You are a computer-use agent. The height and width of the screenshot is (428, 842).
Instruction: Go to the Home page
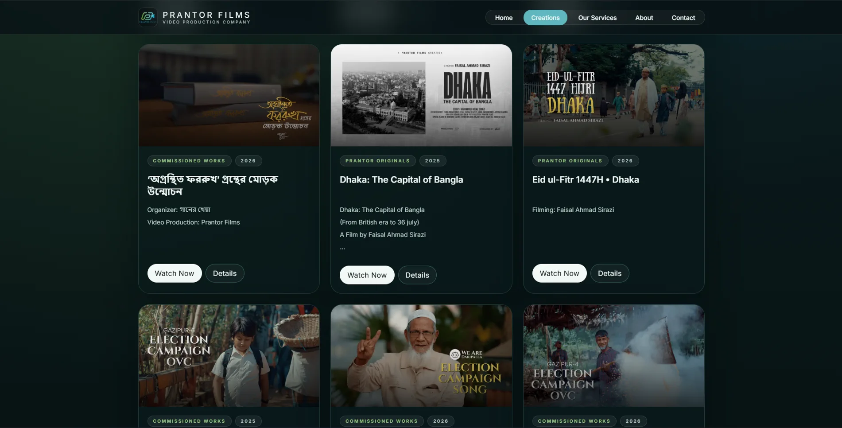pos(504,18)
